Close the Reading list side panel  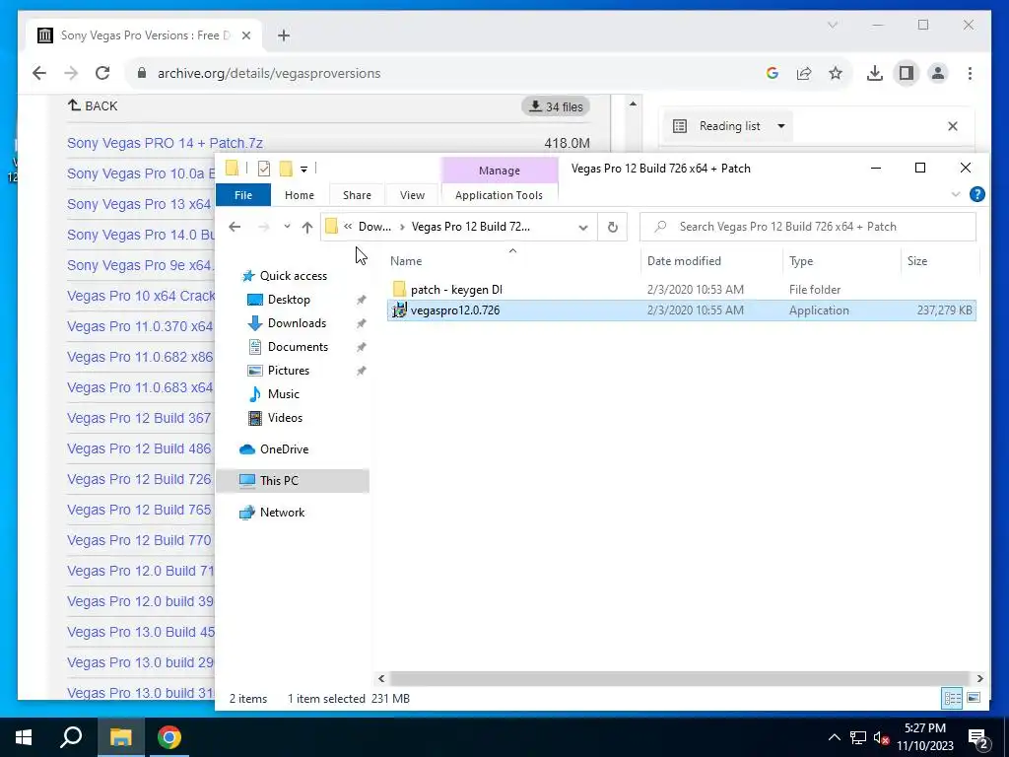click(953, 126)
